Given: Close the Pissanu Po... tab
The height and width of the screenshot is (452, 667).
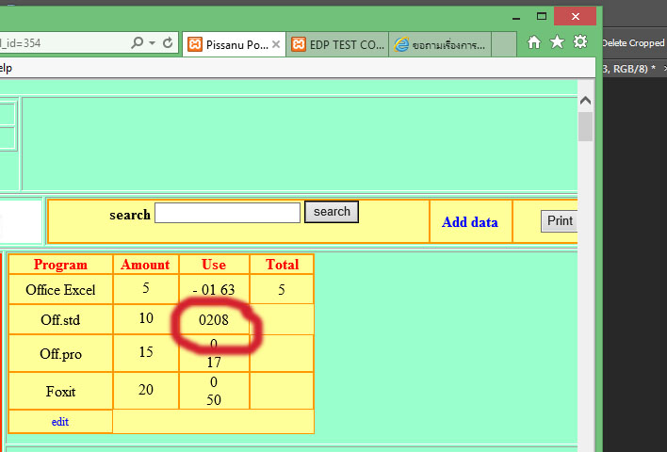Looking at the screenshot, I should click(x=276, y=44).
